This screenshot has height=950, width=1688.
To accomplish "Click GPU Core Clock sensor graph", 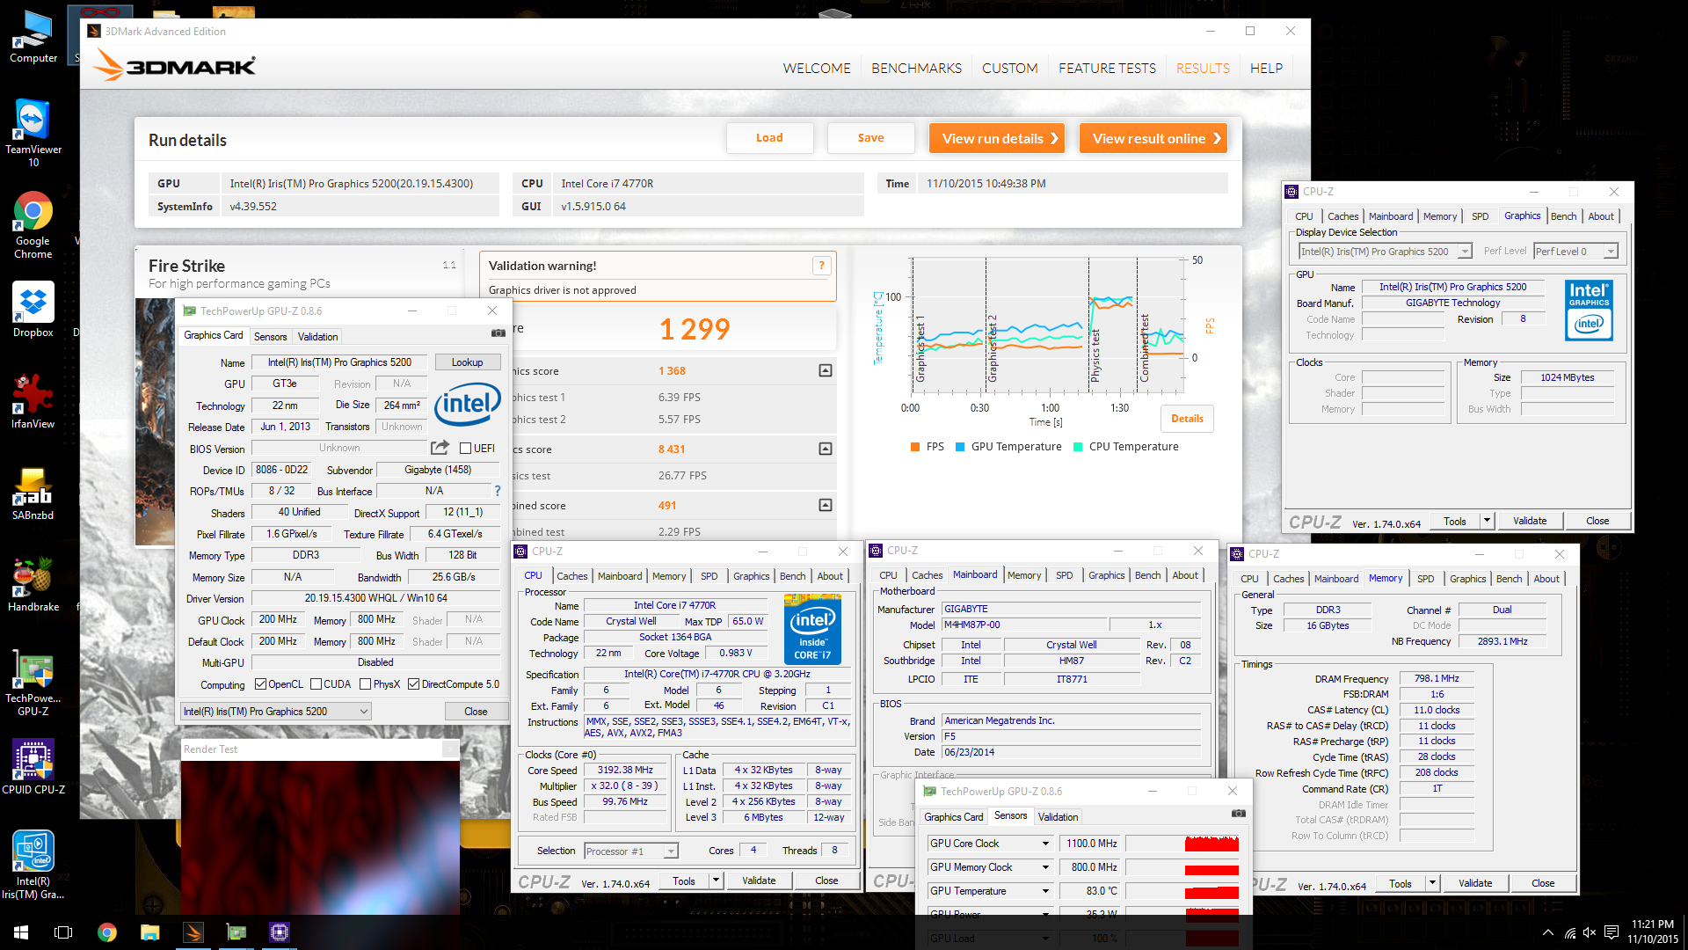I will click(1182, 844).
